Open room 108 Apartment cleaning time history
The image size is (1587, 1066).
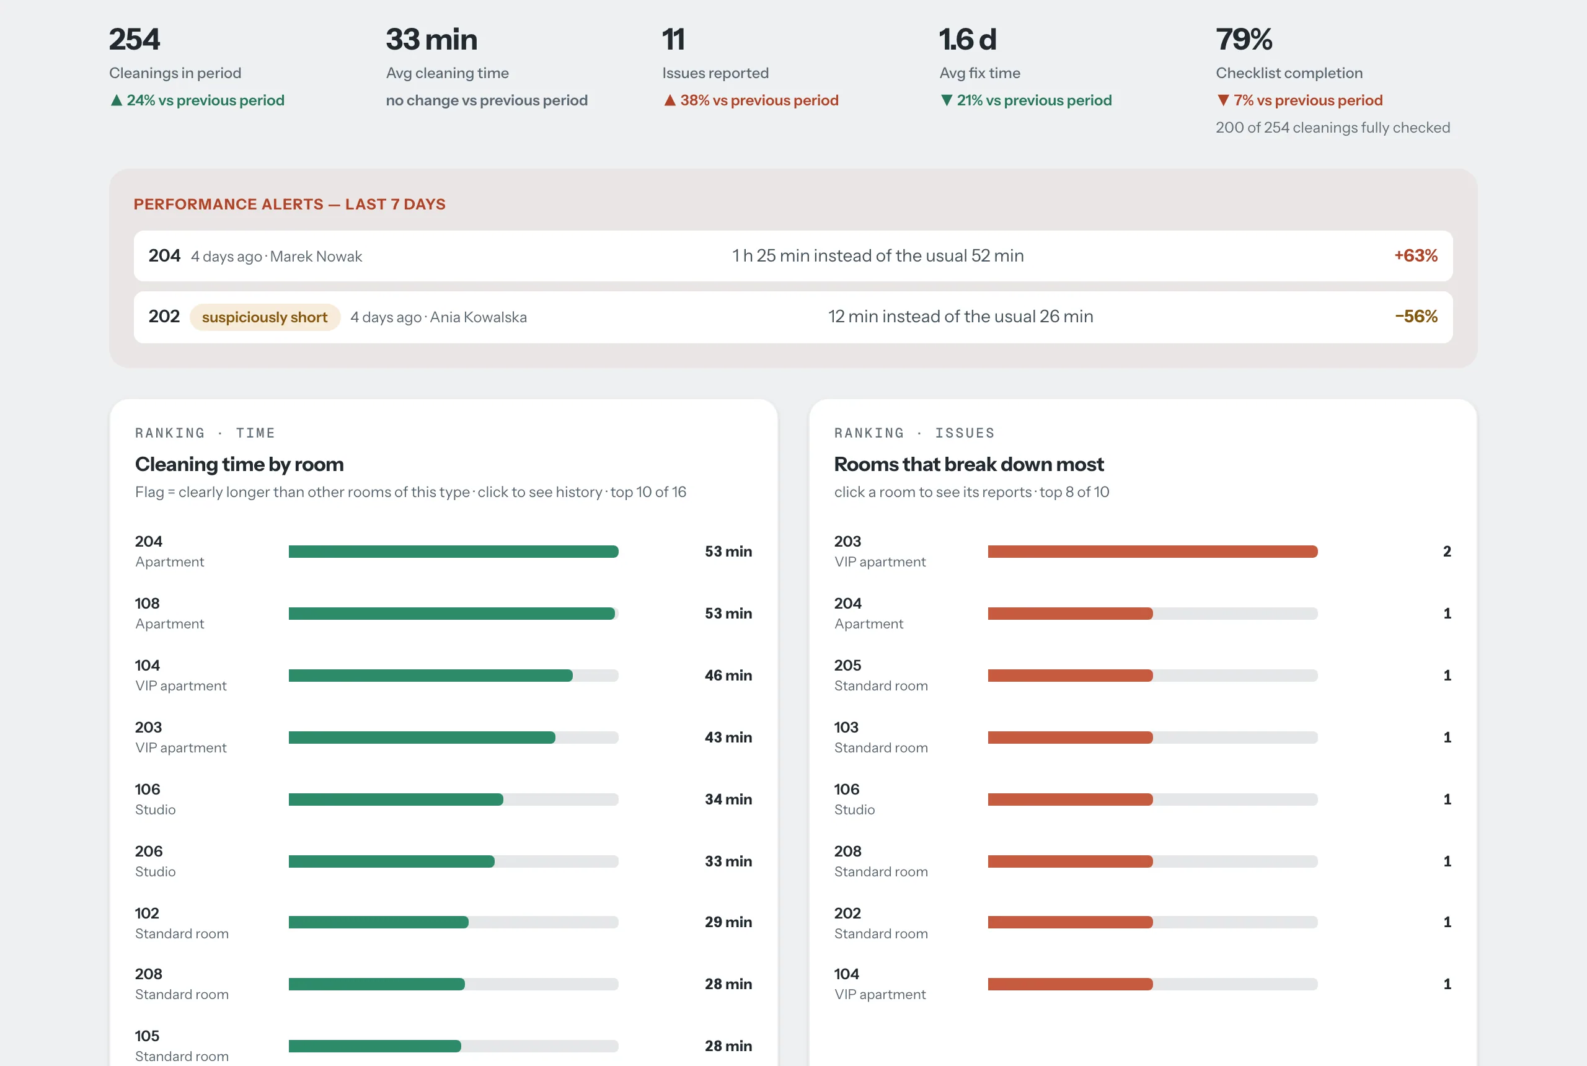443,613
